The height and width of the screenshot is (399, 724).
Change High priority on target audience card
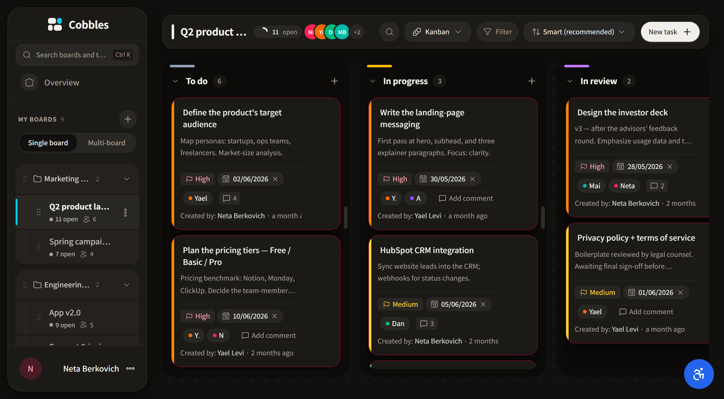[x=198, y=179]
